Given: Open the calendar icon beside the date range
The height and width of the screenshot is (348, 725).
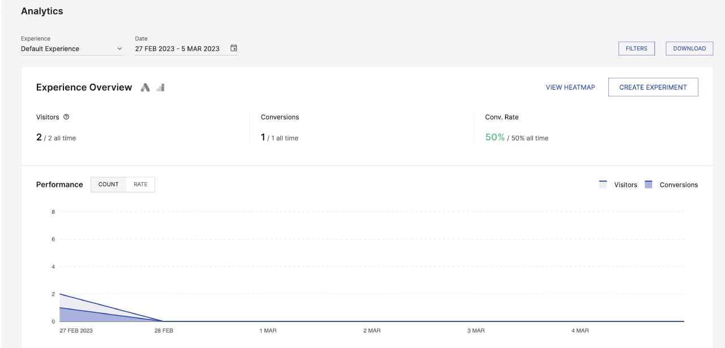Looking at the screenshot, I should (233, 48).
